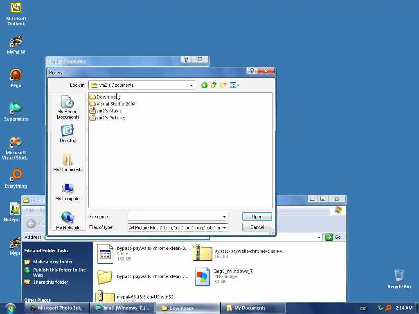Switch to Microsoft Photo Editor taskbar button
Viewport: 419px width, 314px height.
(x=56, y=308)
